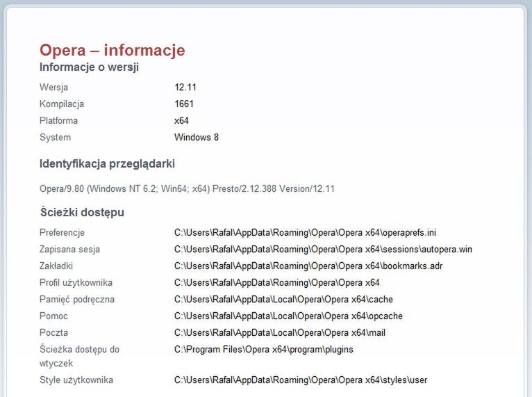
Task: Select the 'Opera – informacje' page title
Action: [x=113, y=50]
